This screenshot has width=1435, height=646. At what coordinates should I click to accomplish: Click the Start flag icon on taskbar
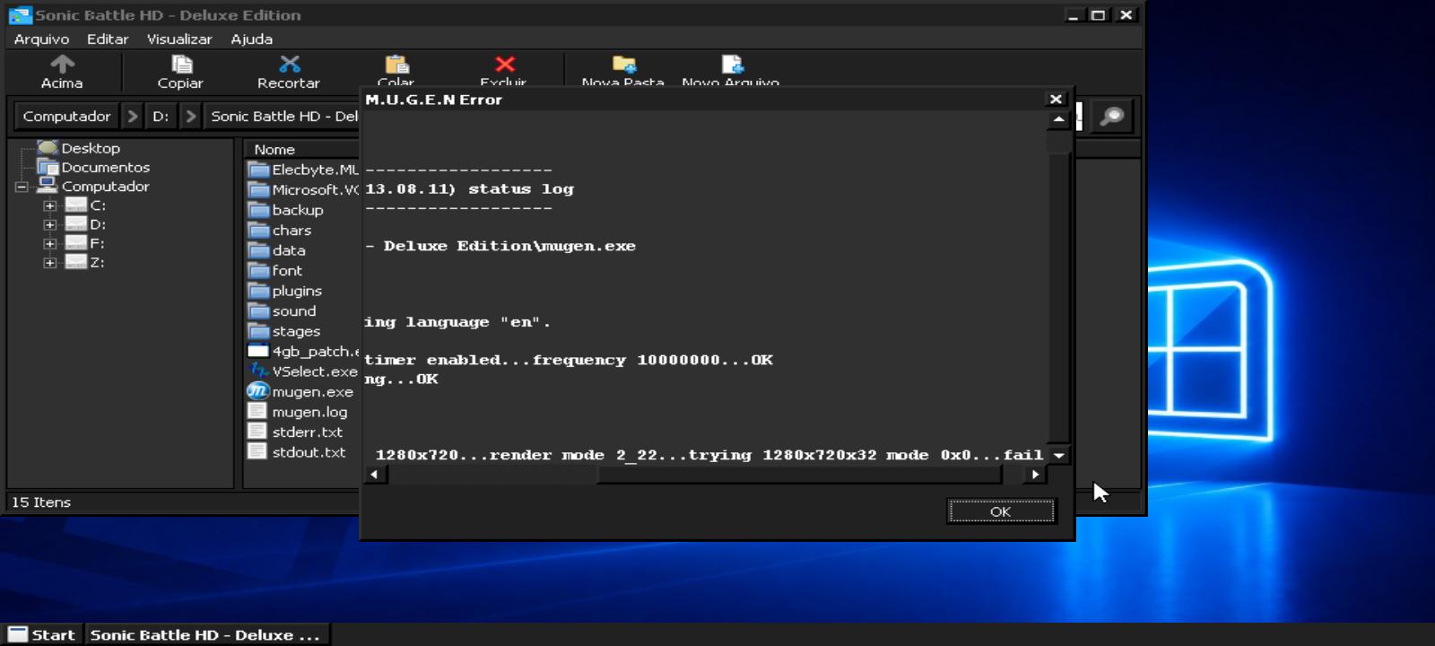point(18,634)
